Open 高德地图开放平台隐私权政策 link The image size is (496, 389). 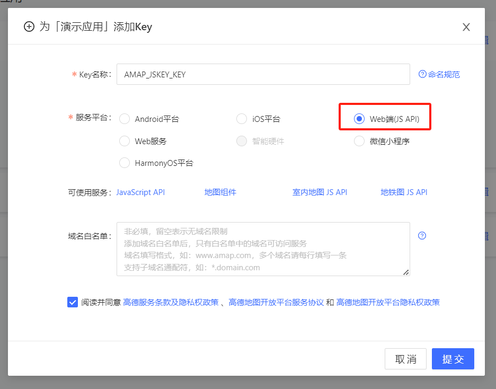pos(388,302)
